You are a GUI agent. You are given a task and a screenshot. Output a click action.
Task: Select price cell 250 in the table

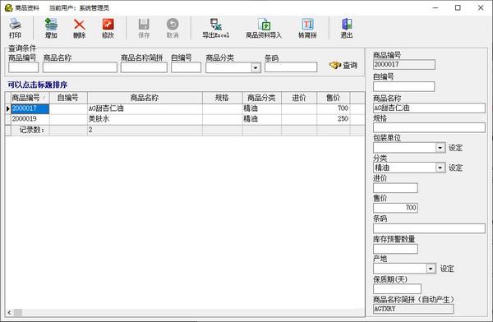click(334, 119)
